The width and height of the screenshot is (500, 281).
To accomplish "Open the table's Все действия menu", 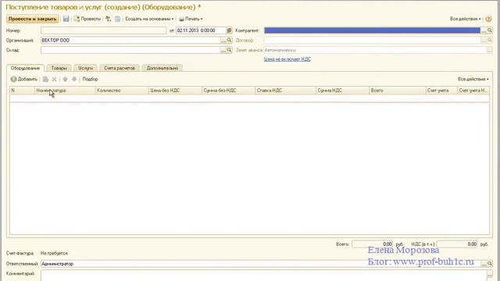I will pos(473,80).
